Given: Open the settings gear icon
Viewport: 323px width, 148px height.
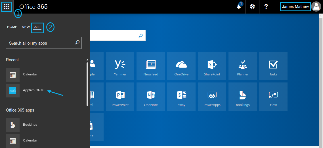Looking at the screenshot, I should [252, 6].
